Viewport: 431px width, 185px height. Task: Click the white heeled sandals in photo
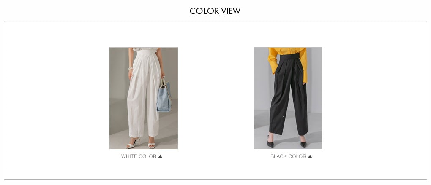click(141, 144)
